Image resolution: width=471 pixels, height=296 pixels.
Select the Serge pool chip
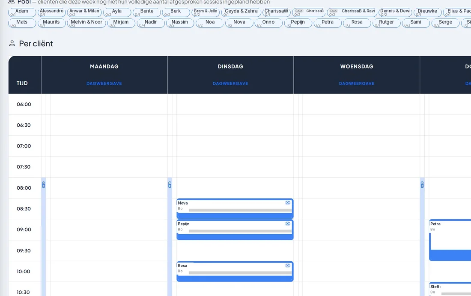click(445, 23)
